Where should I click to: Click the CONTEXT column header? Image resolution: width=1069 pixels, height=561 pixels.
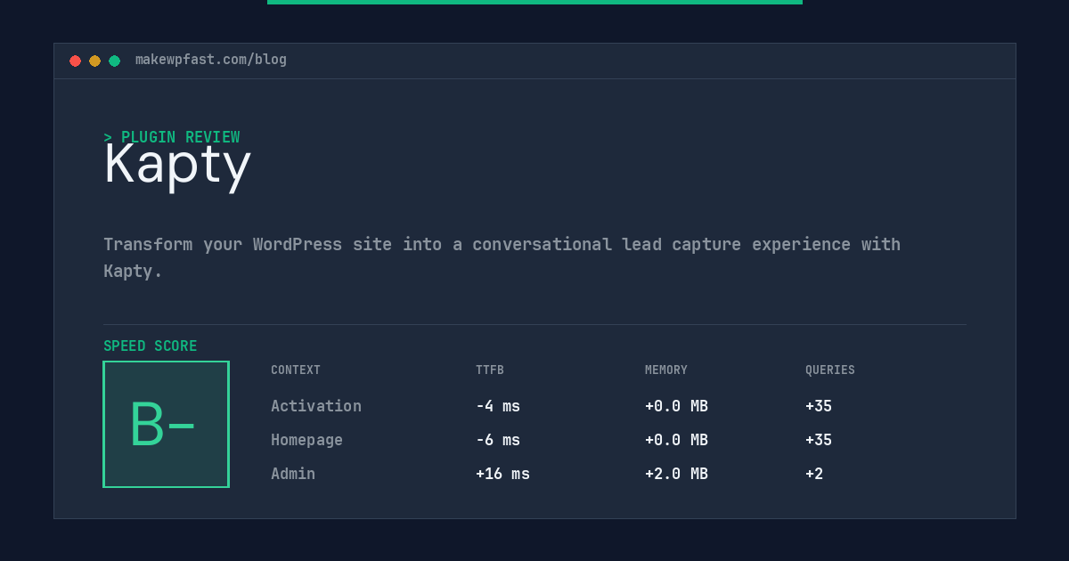[296, 370]
